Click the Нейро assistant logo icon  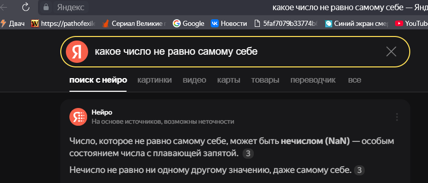coord(78,117)
